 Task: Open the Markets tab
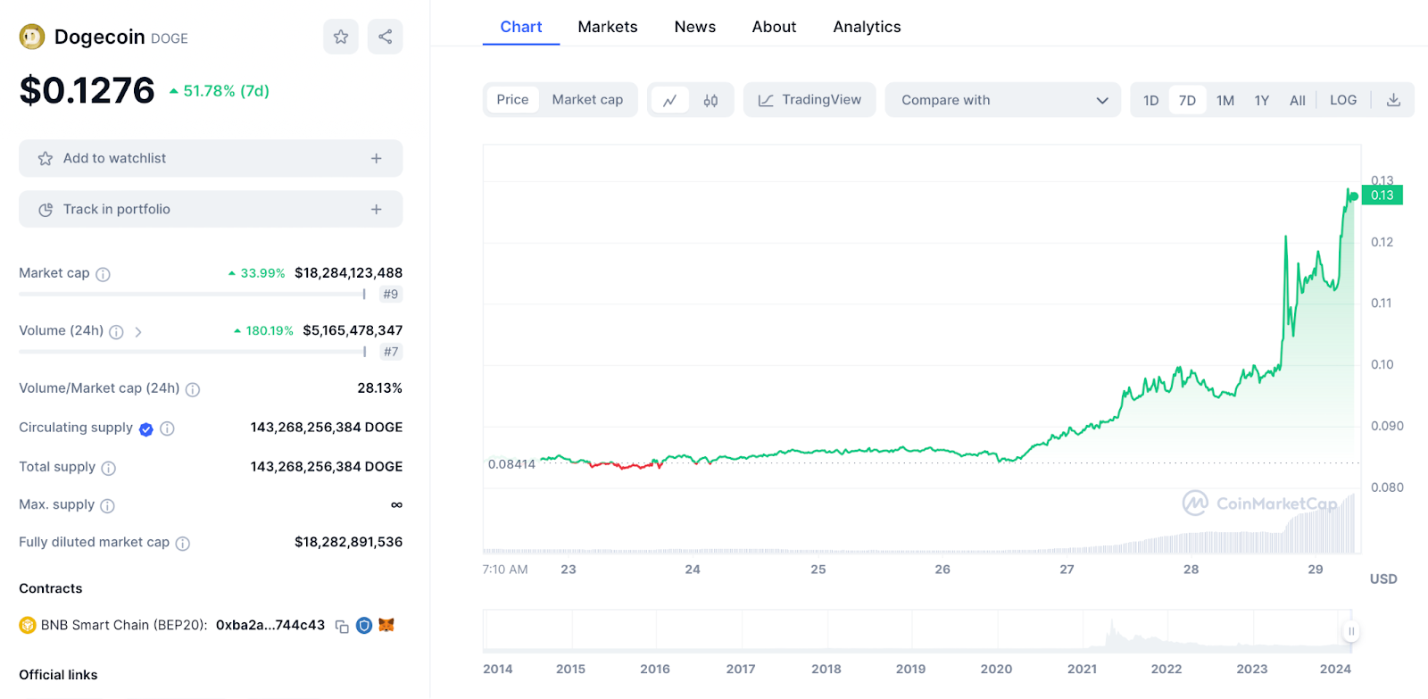click(x=608, y=27)
